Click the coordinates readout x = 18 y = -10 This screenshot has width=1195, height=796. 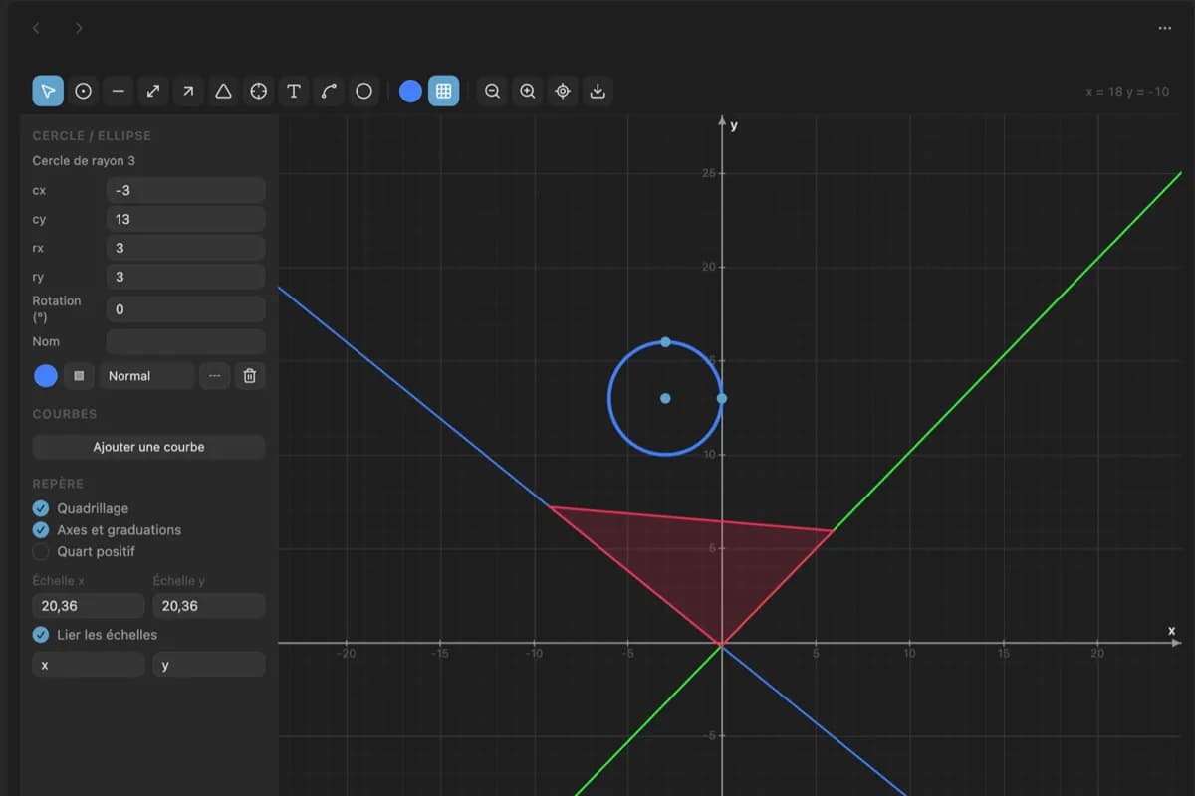[1127, 92]
